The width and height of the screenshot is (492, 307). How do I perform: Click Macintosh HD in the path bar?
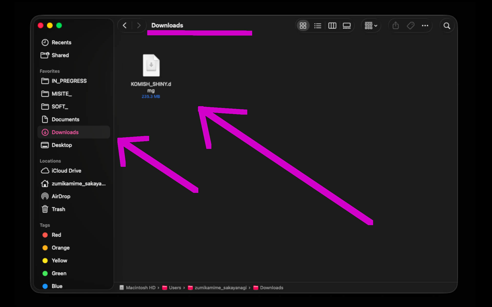tap(138, 288)
